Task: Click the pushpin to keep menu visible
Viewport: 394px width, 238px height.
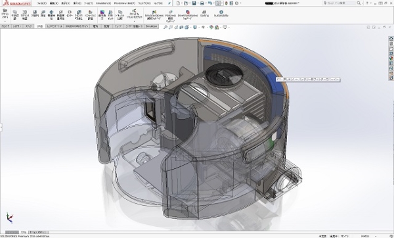Action: (x=169, y=3)
